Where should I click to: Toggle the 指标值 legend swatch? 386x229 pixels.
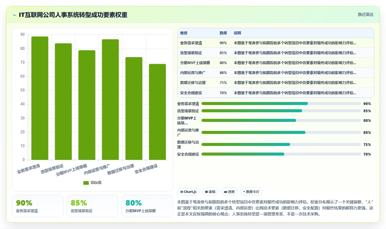point(86,183)
